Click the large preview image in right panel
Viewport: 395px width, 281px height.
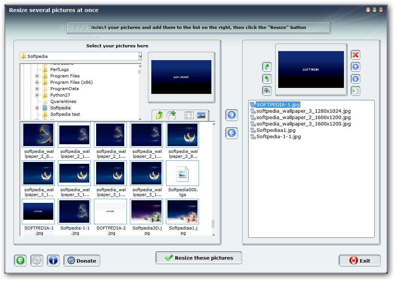(311, 69)
